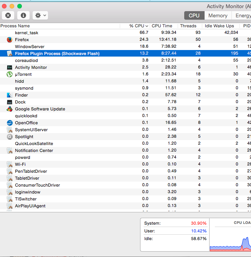This screenshot has height=257, width=251.
Task: Click the User 10.42% value
Action: (199, 231)
